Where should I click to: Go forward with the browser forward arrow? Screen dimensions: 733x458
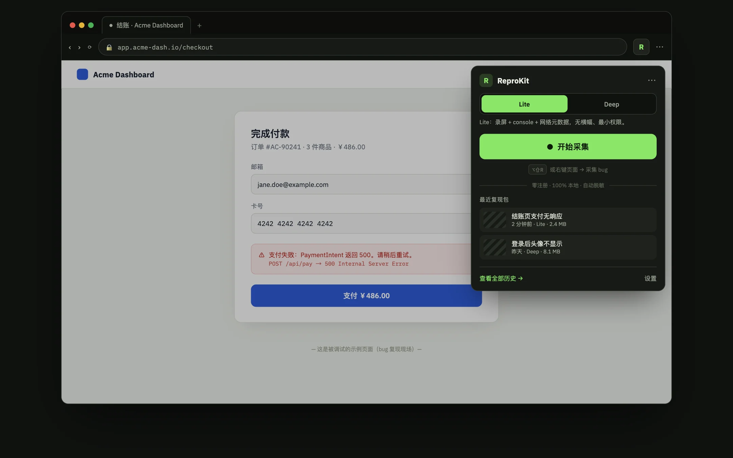pyautogui.click(x=79, y=47)
